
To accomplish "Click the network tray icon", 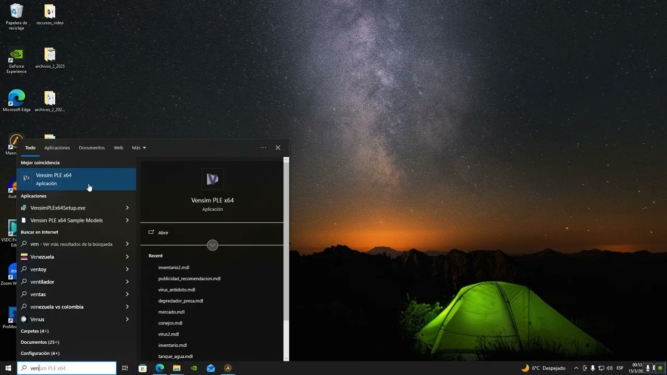I will tap(601, 368).
